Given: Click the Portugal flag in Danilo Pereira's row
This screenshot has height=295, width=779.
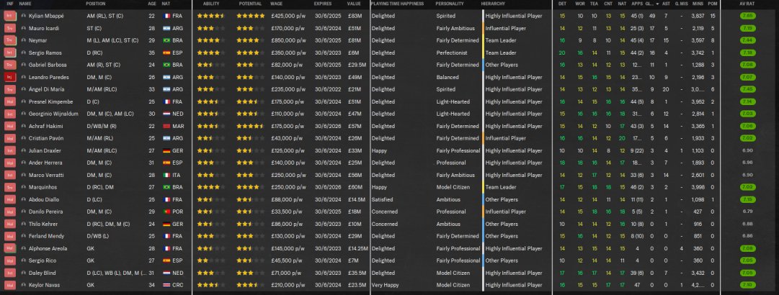Looking at the screenshot, I should click(166, 212).
